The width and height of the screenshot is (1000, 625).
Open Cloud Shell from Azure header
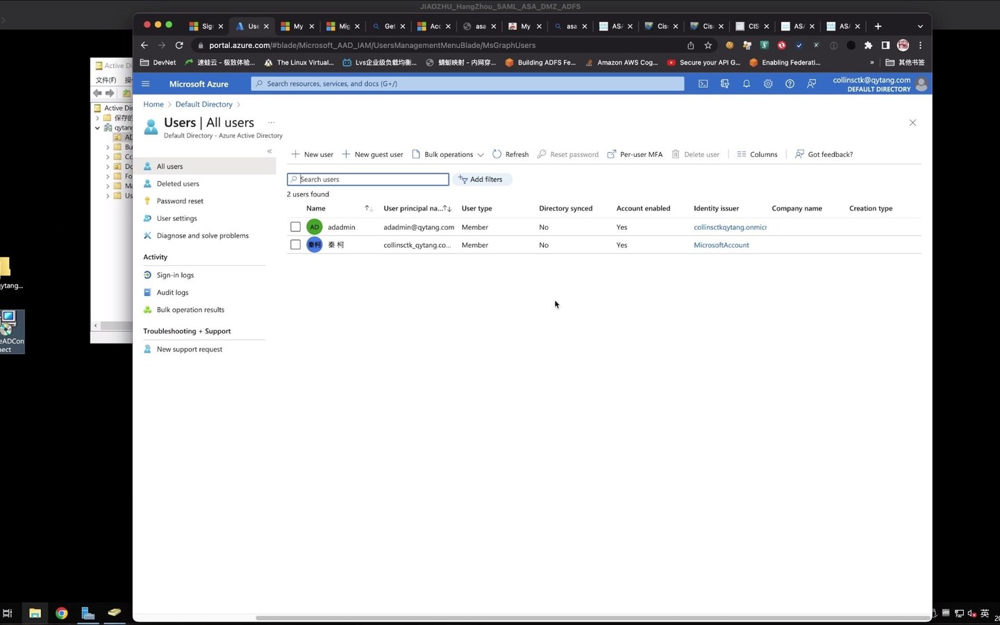[x=703, y=83]
